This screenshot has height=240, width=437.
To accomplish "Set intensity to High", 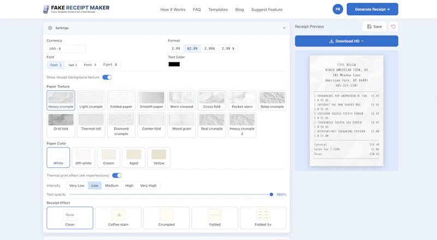I will (x=129, y=185).
